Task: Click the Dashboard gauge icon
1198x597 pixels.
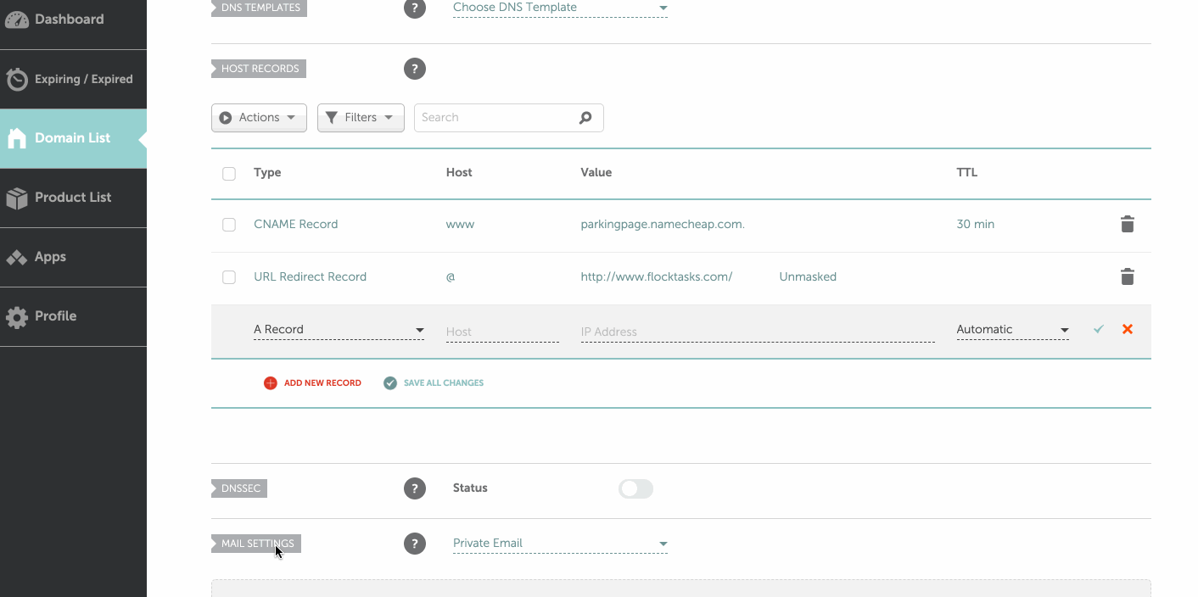Action: [x=17, y=20]
